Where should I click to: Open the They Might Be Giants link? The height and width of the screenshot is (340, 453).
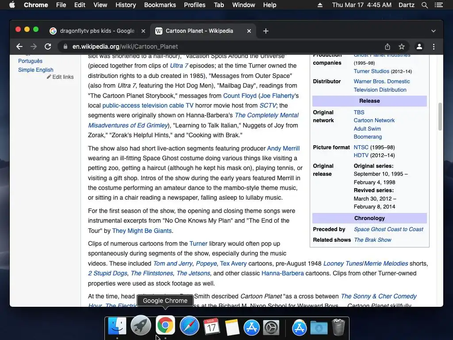point(142,231)
